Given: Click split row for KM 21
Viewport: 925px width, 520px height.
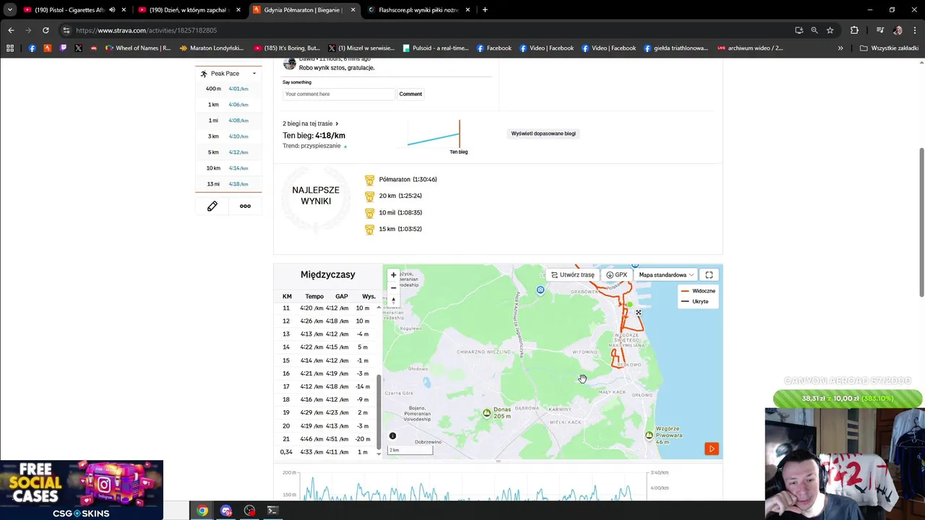Looking at the screenshot, I should [326, 439].
